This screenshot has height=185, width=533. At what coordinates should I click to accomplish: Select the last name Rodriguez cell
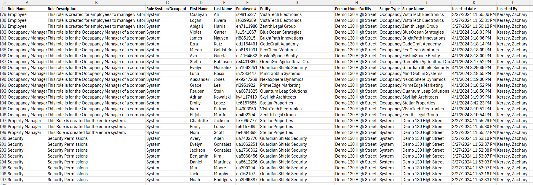(x=223, y=180)
